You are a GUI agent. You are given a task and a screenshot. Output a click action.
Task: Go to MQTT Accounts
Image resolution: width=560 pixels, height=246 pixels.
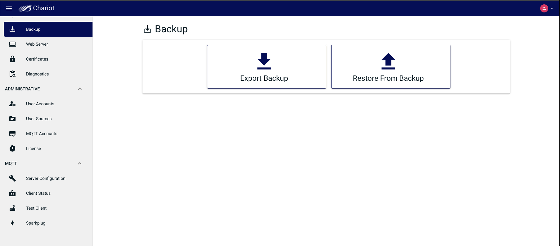42,134
